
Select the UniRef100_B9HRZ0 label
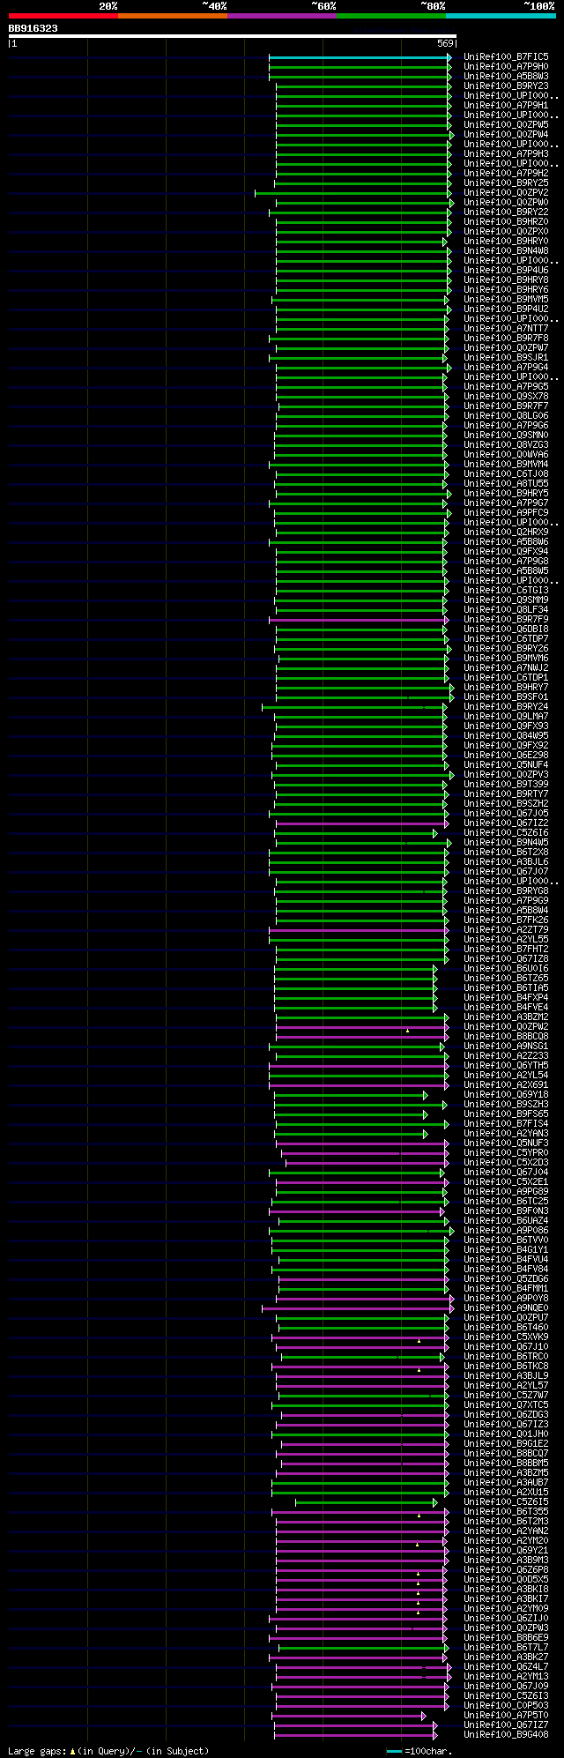[x=506, y=222]
